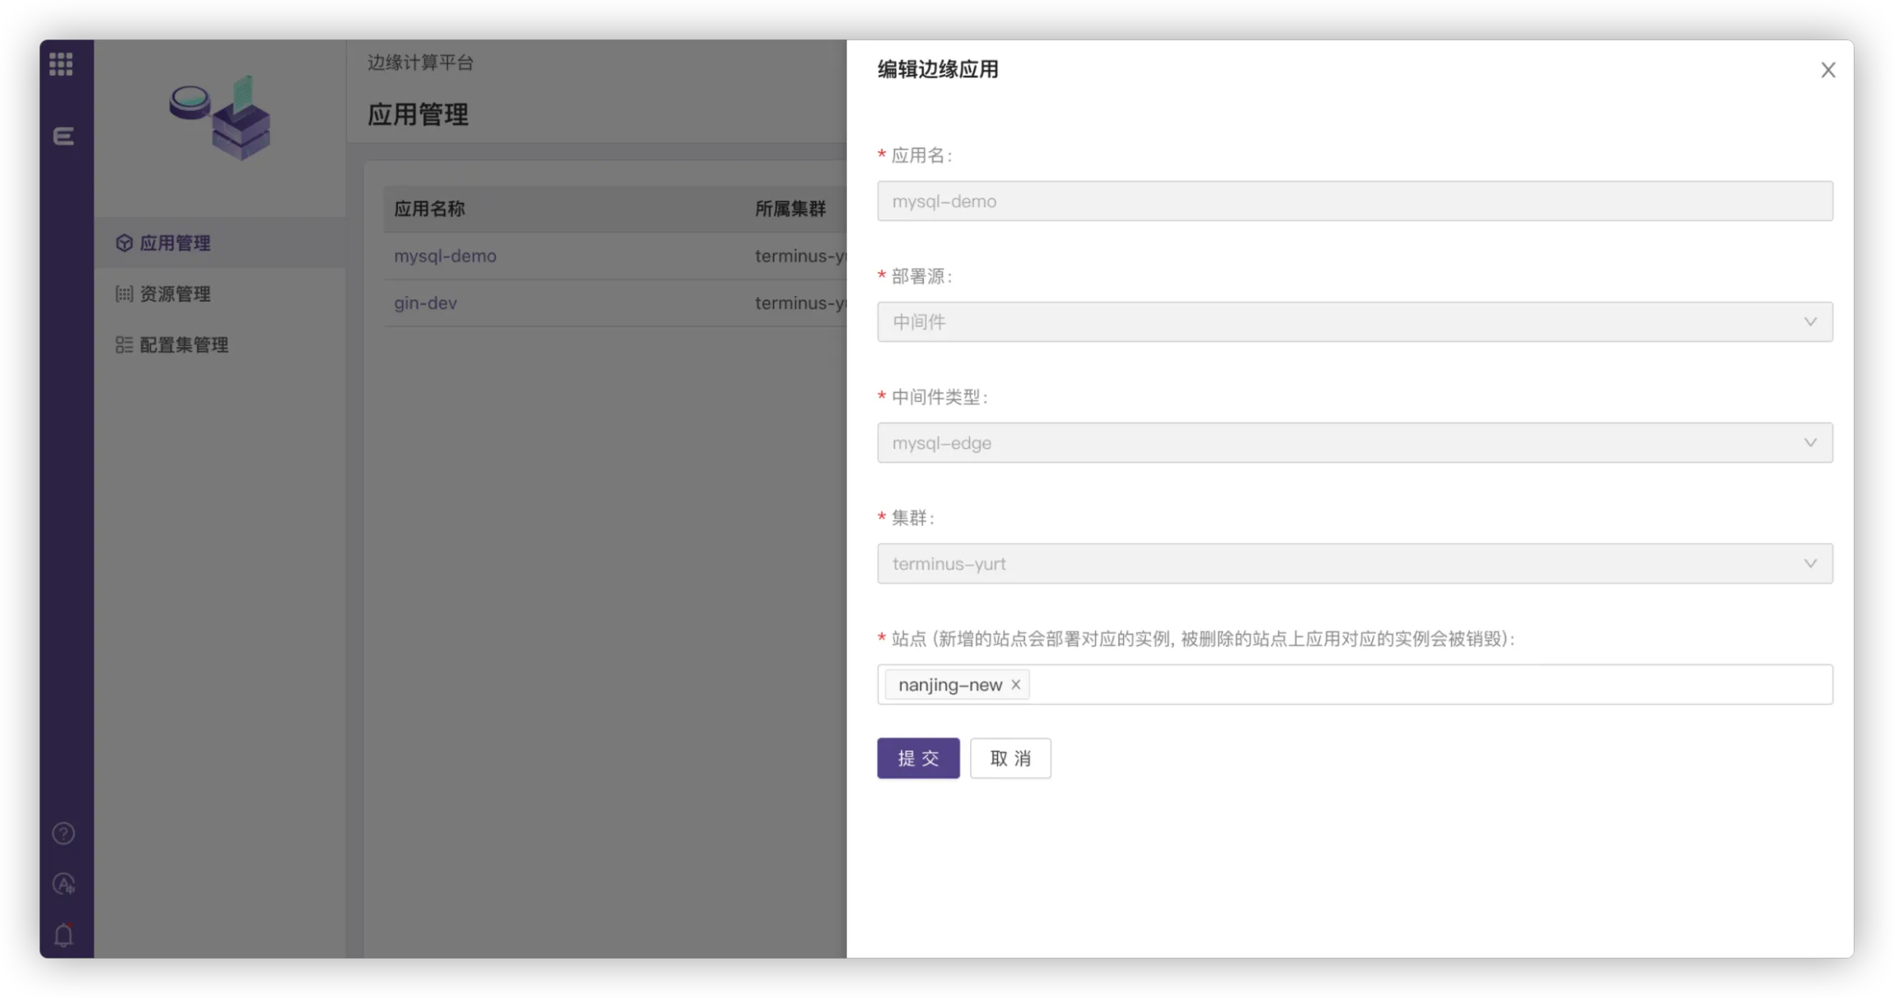Image resolution: width=1894 pixels, height=998 pixels.
Task: Remove the nanjing-new site tag
Action: pos(1016,684)
